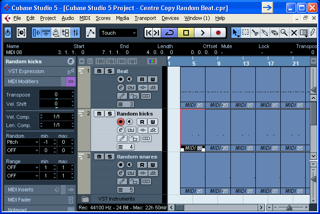Image resolution: width=320 pixels, height=214 pixels.
Task: Mute the Random snares track
Action: point(99,157)
